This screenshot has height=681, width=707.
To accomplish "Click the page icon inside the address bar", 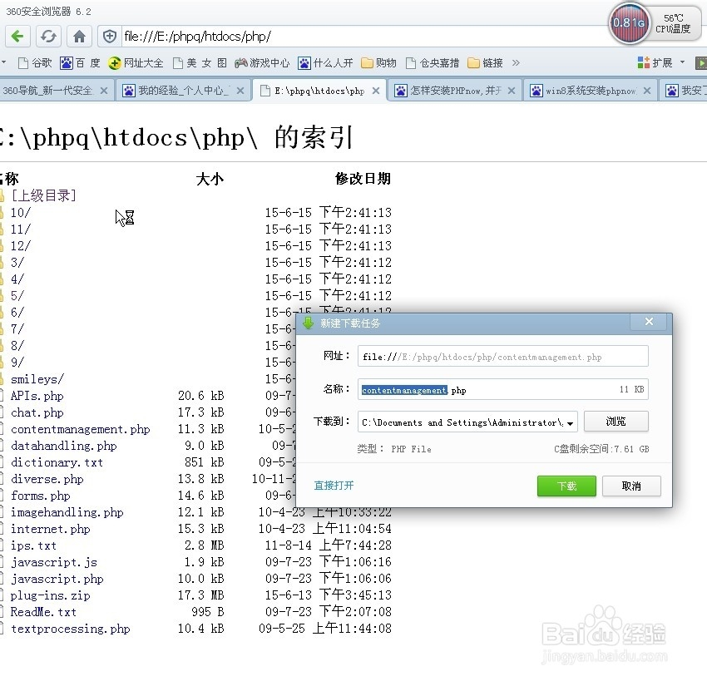I will click(110, 37).
